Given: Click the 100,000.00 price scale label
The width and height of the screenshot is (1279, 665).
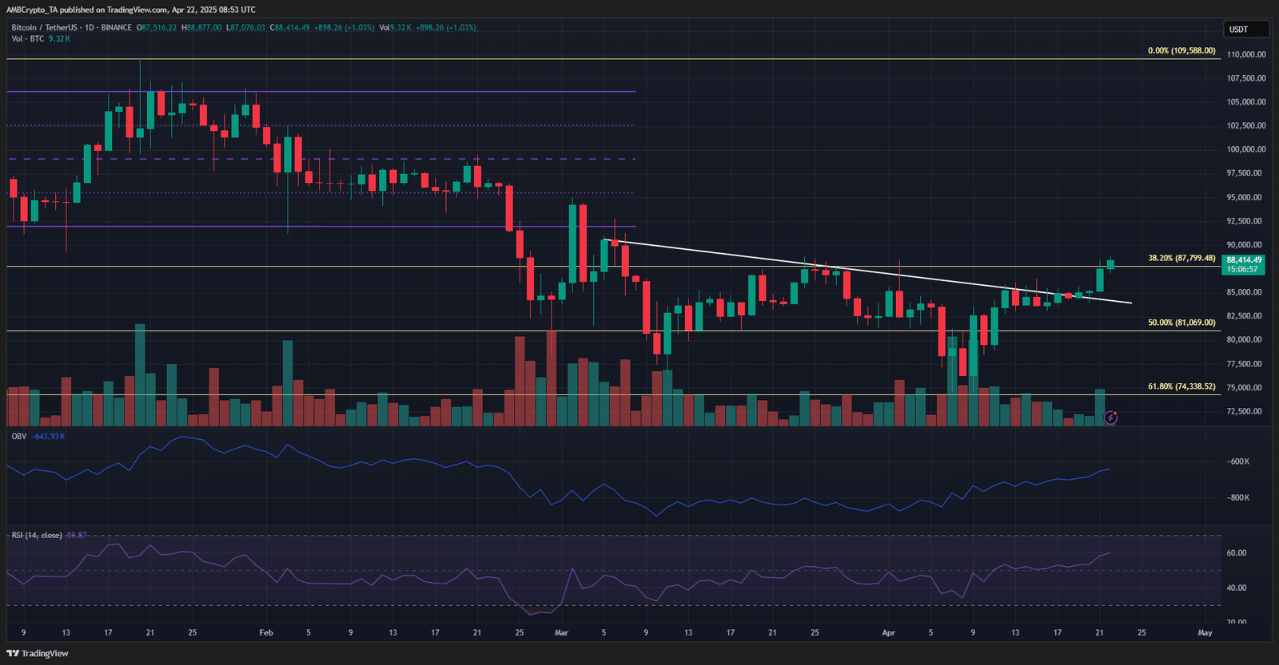Looking at the screenshot, I should pos(1246,149).
